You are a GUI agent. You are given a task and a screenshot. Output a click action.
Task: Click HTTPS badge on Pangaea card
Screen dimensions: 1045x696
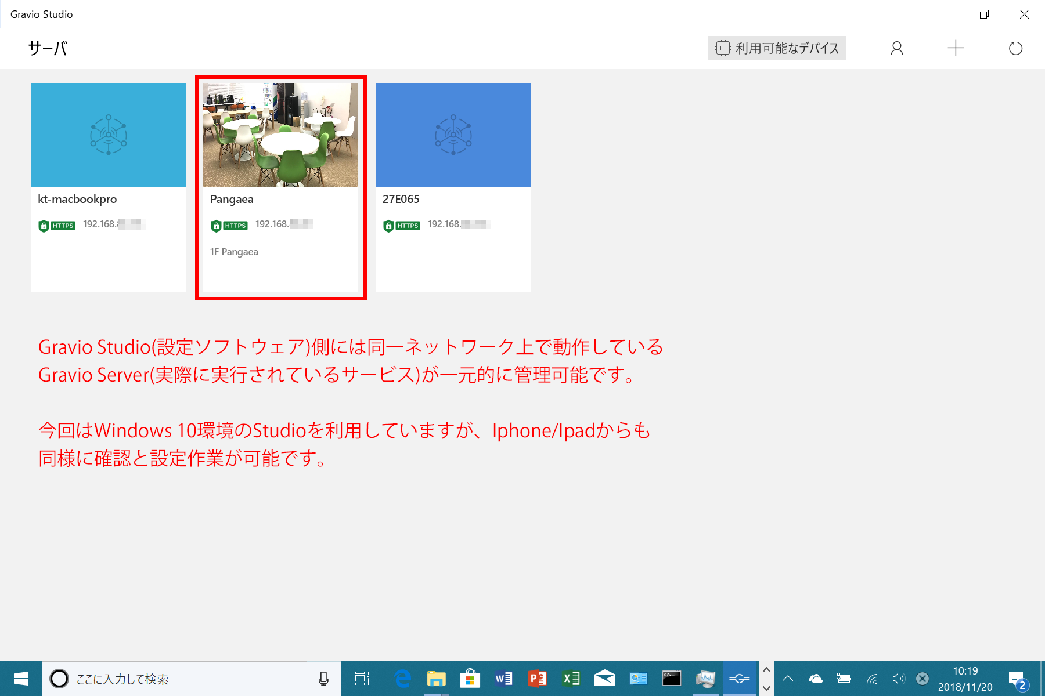click(229, 226)
